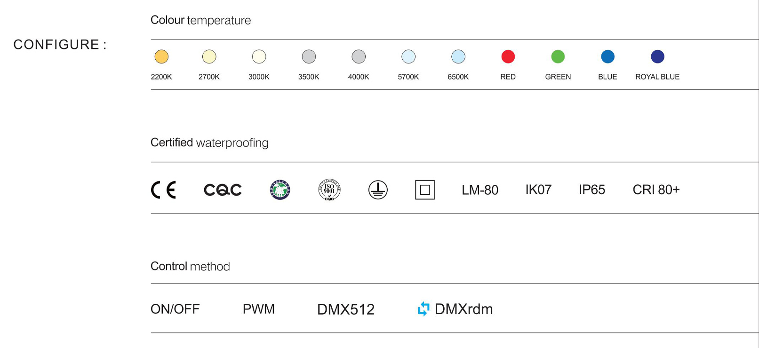Select the 2700K warm white swatch
Viewport: 759px width, 348px height.
(209, 56)
